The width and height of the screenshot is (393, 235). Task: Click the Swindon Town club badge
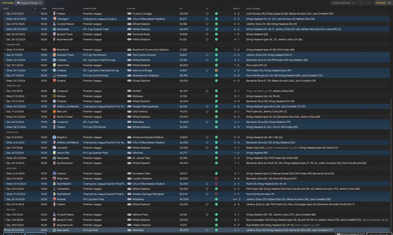[54, 55]
